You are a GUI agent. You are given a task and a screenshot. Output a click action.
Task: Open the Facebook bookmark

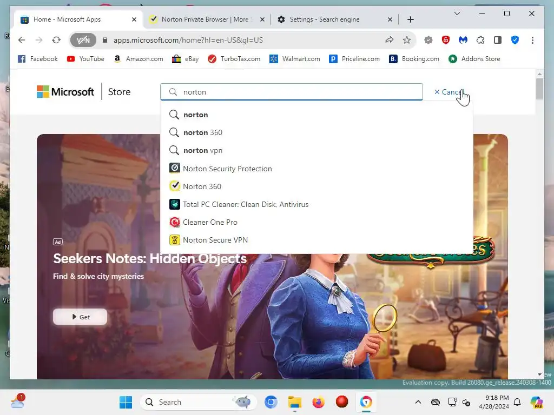click(x=38, y=59)
